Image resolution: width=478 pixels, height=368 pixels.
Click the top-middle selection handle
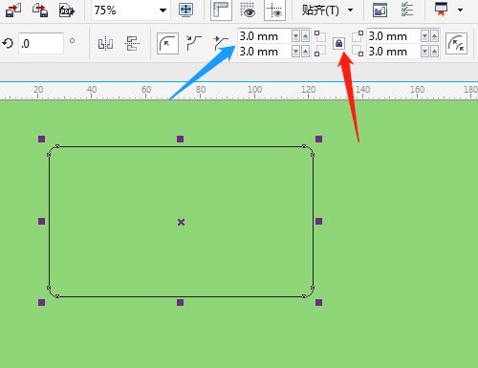[180, 139]
